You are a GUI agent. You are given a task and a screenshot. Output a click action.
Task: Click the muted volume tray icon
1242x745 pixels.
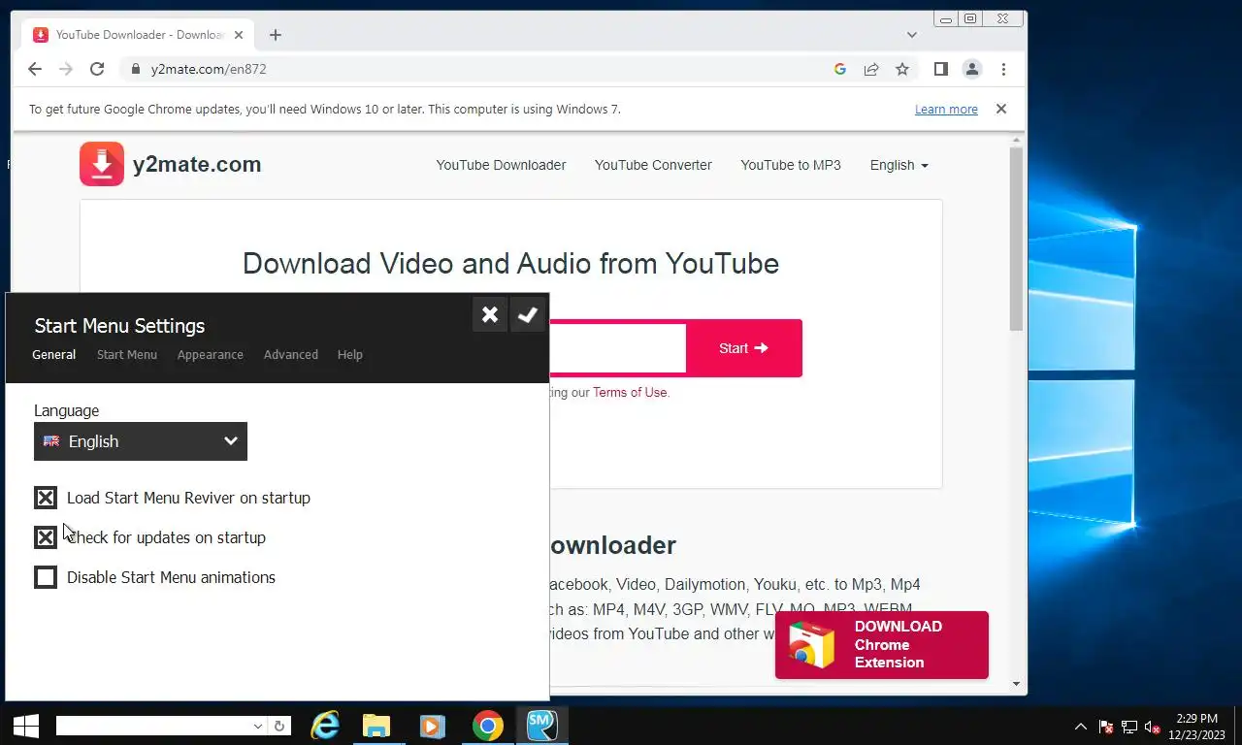click(1153, 727)
